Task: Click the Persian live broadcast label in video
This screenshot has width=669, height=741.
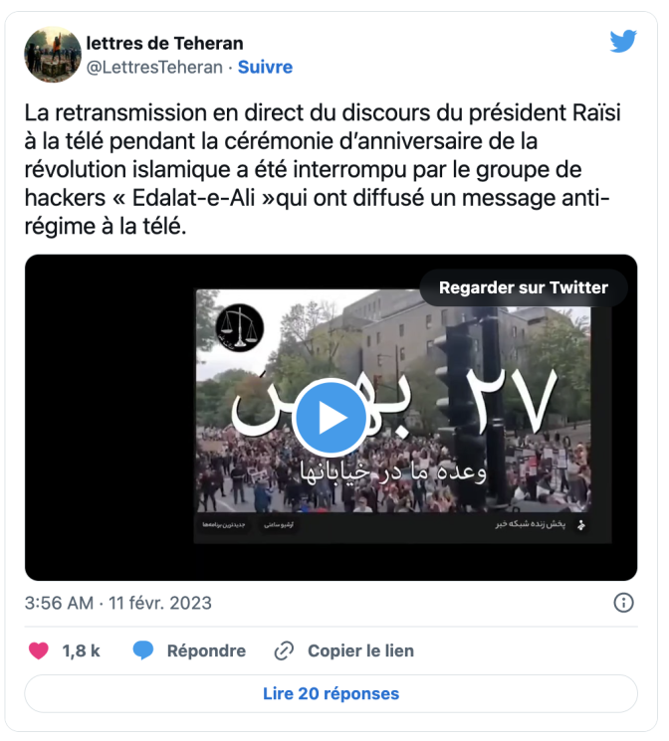Action: click(530, 524)
